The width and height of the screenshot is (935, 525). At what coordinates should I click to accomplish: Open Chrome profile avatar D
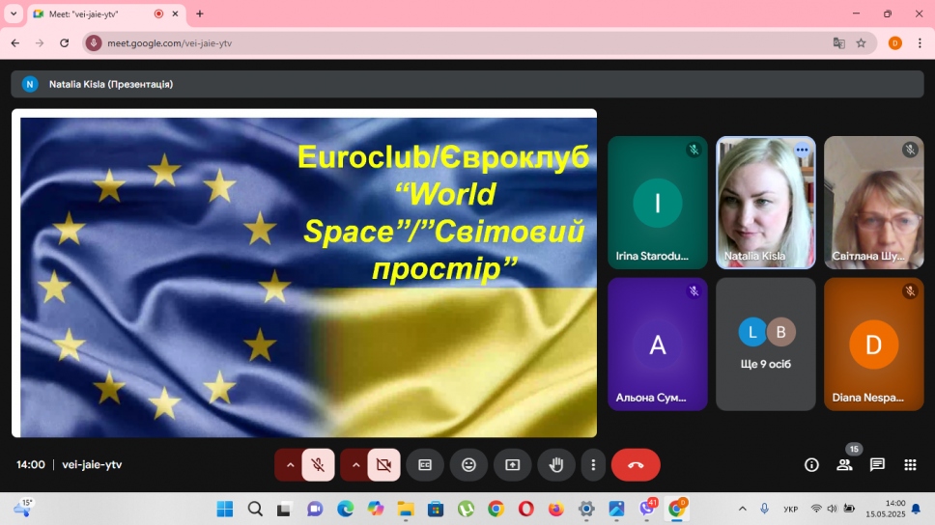pyautogui.click(x=895, y=42)
